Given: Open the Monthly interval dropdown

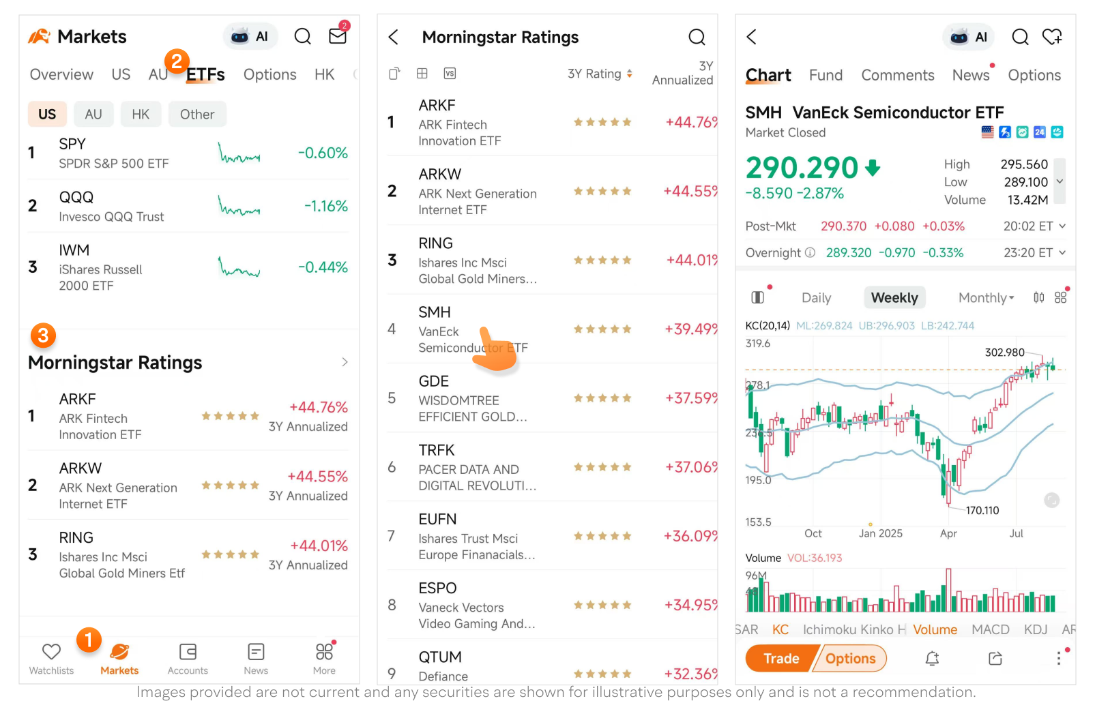Looking at the screenshot, I should [986, 298].
